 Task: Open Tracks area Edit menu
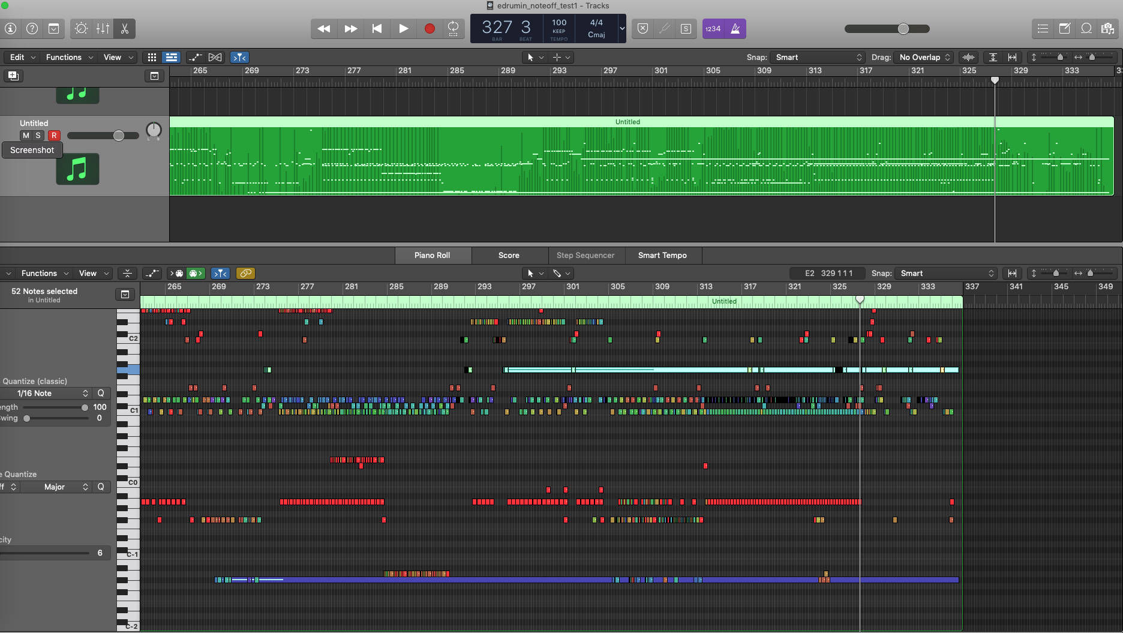pyautogui.click(x=22, y=57)
